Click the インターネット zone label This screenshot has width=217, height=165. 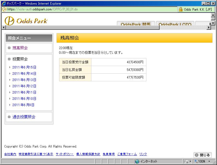pos(149,161)
